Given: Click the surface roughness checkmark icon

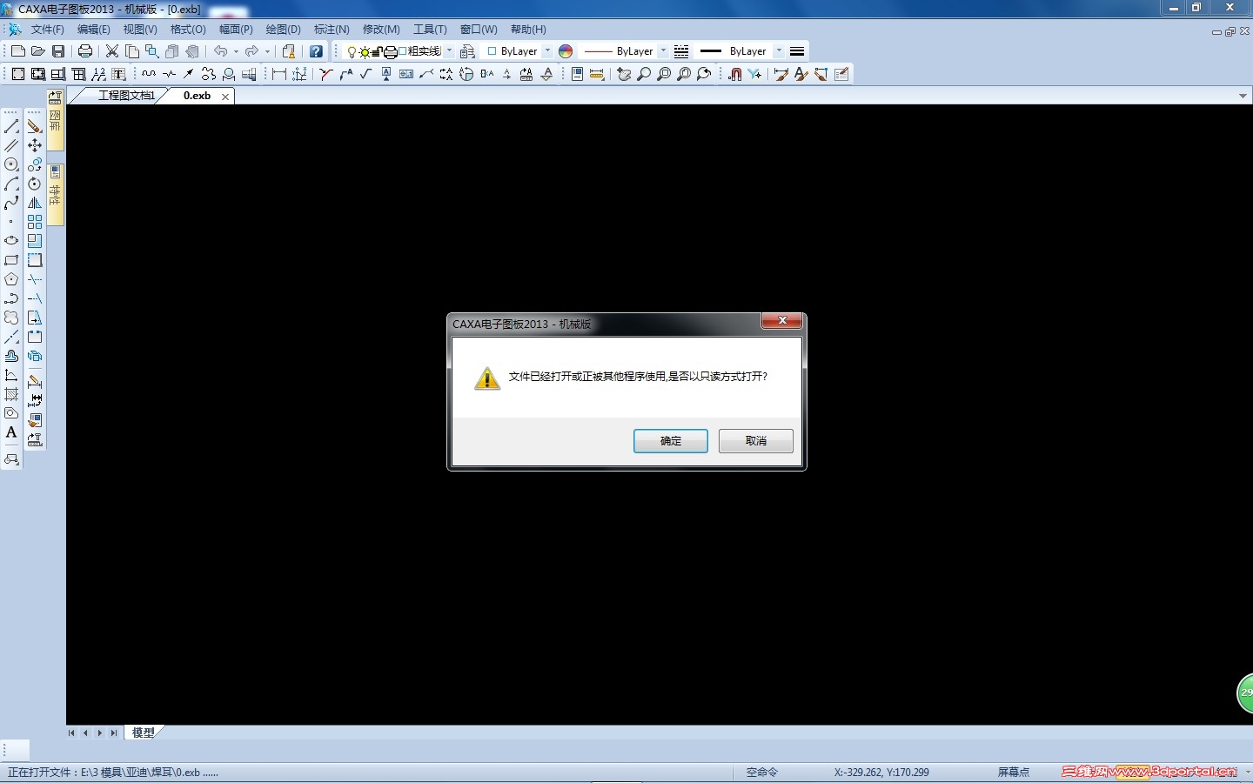Looking at the screenshot, I should pyautogui.click(x=366, y=74).
